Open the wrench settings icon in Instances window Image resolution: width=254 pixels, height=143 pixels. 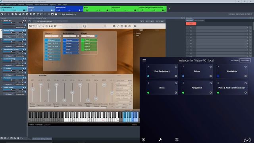click(x=160, y=139)
